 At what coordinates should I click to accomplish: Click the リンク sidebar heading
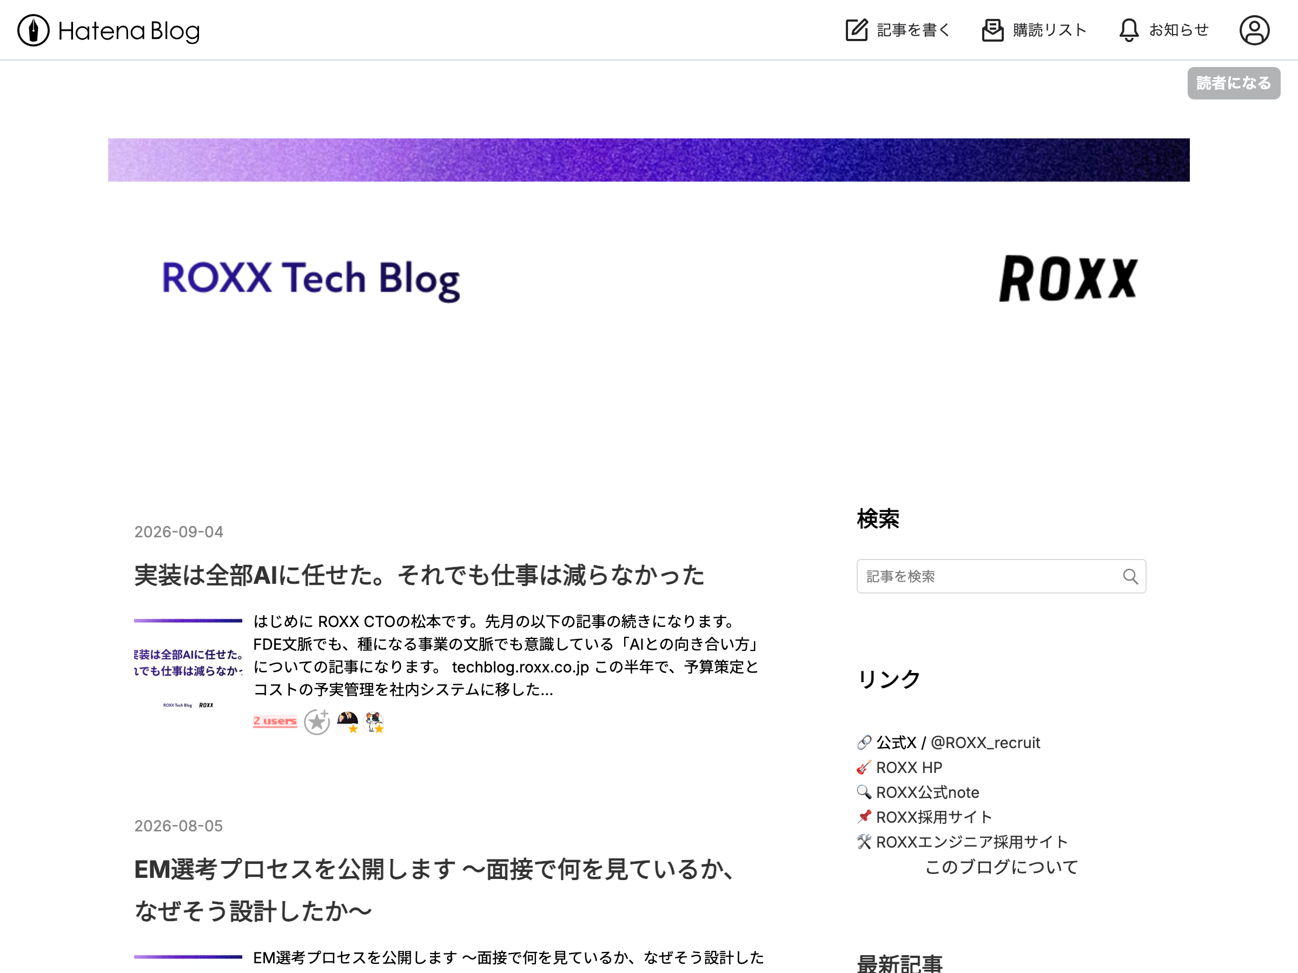point(889,679)
